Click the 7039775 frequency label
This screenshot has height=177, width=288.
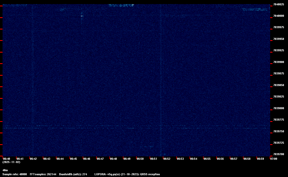[x=279, y=120]
